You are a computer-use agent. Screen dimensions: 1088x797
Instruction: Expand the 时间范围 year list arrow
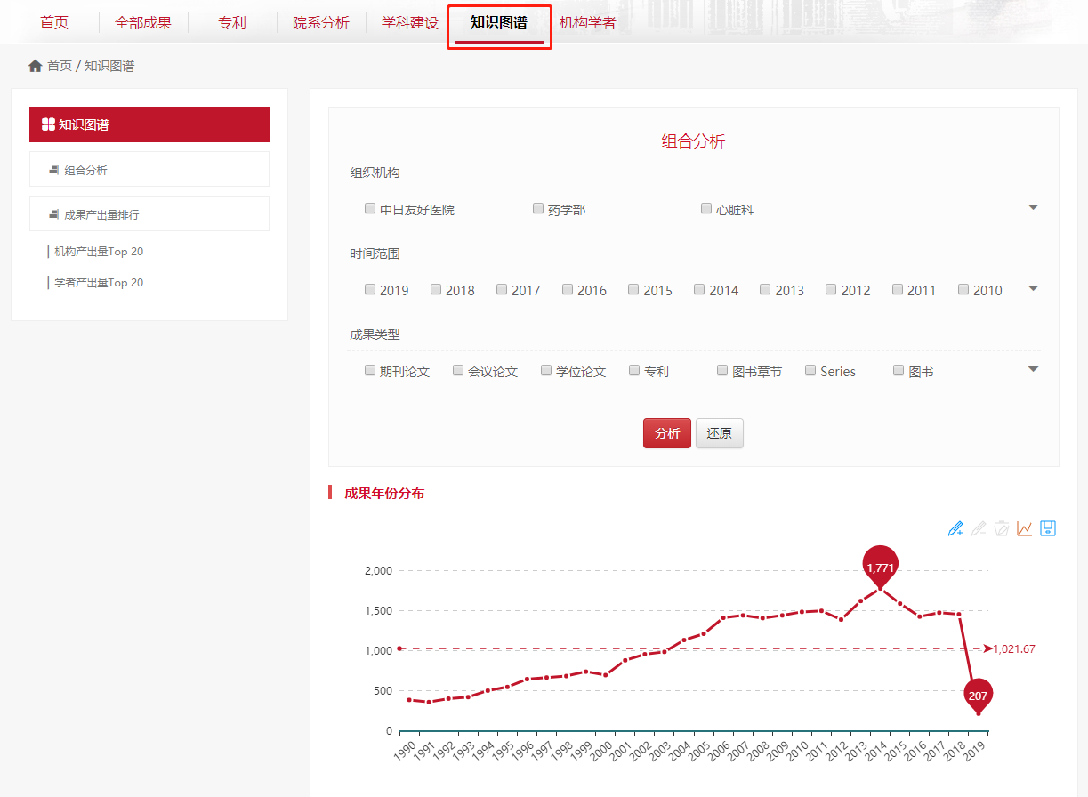click(1033, 288)
